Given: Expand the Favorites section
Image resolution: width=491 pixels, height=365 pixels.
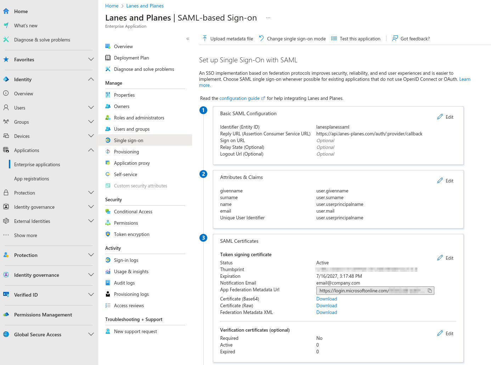Looking at the screenshot, I should [91, 60].
